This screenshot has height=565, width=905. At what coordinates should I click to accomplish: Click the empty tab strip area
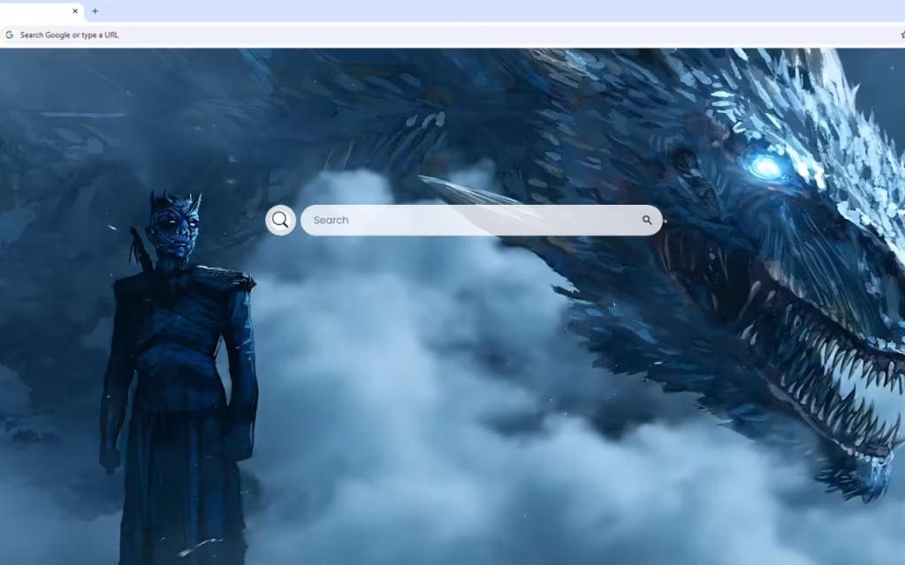(497, 11)
